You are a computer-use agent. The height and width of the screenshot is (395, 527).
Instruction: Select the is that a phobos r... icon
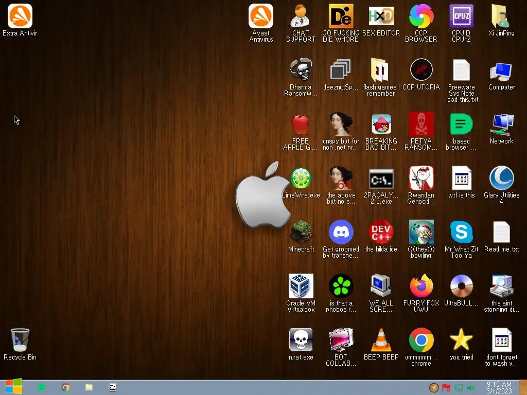tap(341, 294)
